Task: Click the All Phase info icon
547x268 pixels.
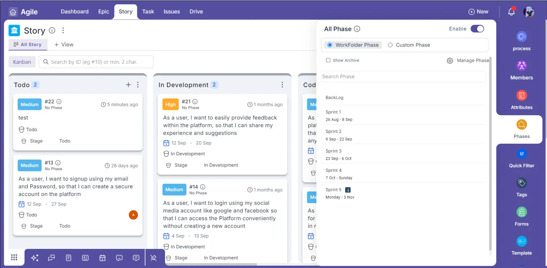Action: coord(357,29)
